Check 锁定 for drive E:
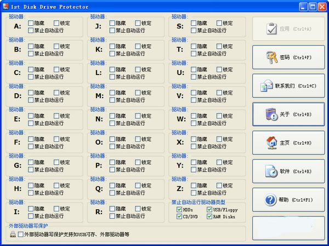This screenshot has width=329, height=246. coord(56,116)
